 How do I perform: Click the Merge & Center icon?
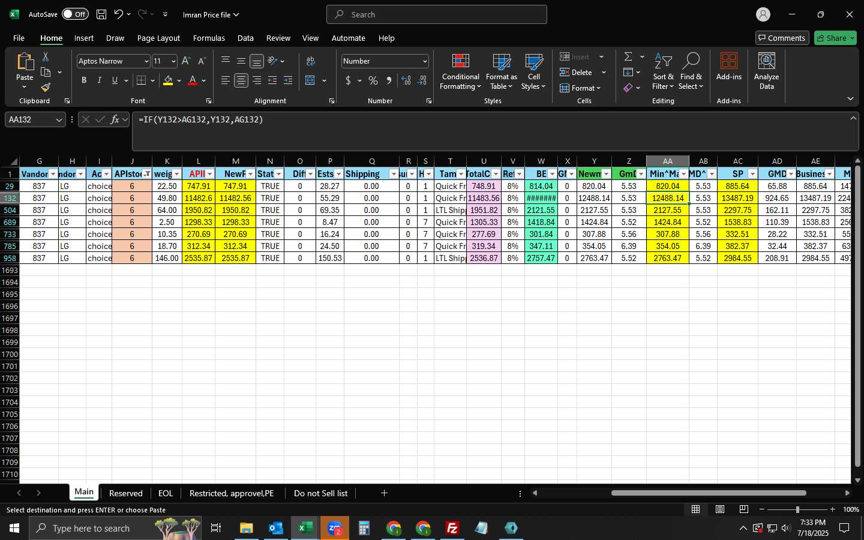[x=310, y=80]
